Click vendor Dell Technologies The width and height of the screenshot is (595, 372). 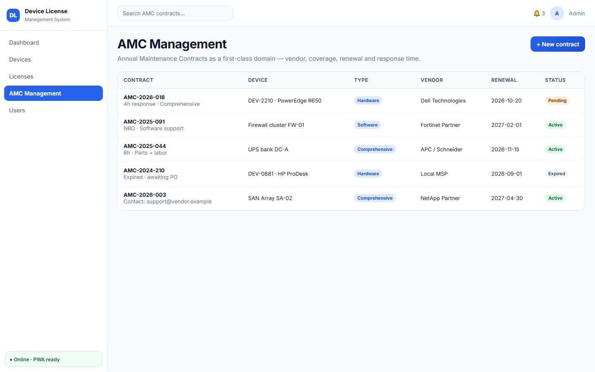point(443,100)
